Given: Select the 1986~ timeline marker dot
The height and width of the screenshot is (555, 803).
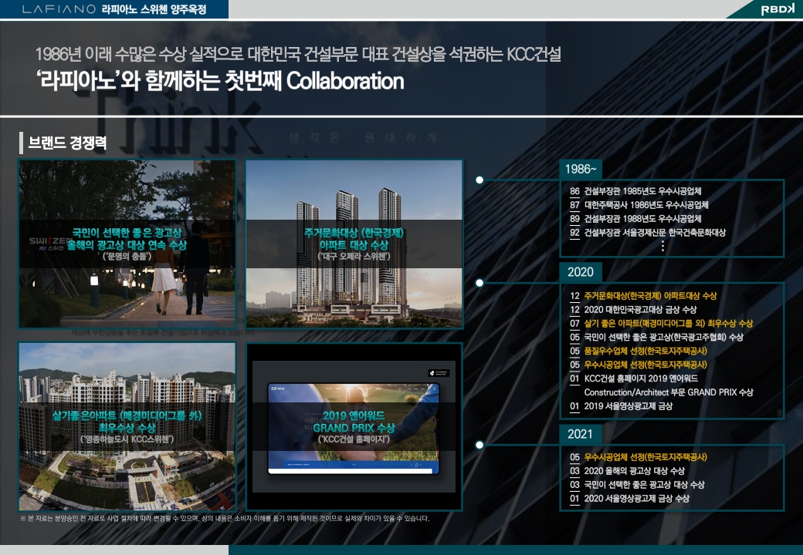Looking at the screenshot, I should [x=479, y=180].
